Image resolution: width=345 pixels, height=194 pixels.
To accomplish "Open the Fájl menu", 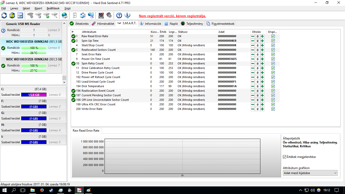I will (3, 8).
